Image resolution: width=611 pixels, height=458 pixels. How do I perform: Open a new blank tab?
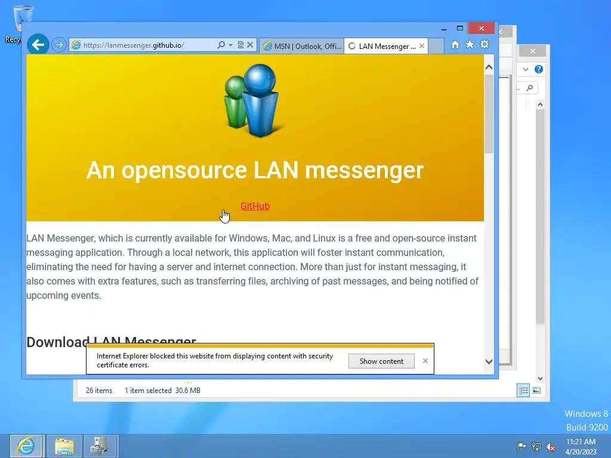click(436, 46)
